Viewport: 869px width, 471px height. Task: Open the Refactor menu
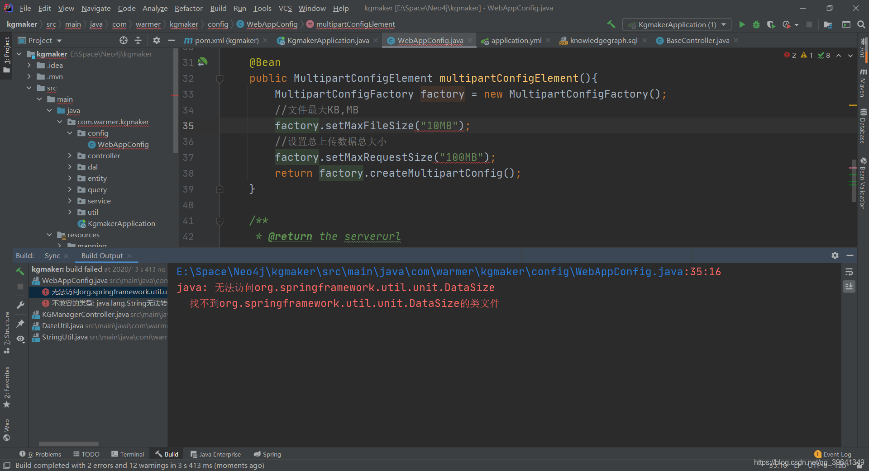coord(188,8)
